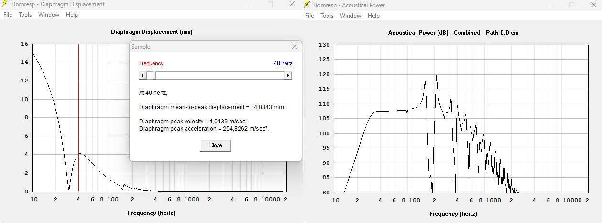
Task: Click the acoustical power peak near 120 dB
Action: coord(436,75)
